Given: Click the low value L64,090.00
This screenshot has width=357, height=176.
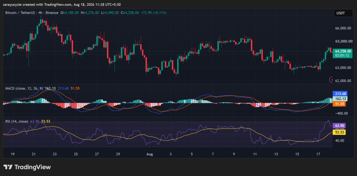Looking at the screenshot, I should 109,13.
